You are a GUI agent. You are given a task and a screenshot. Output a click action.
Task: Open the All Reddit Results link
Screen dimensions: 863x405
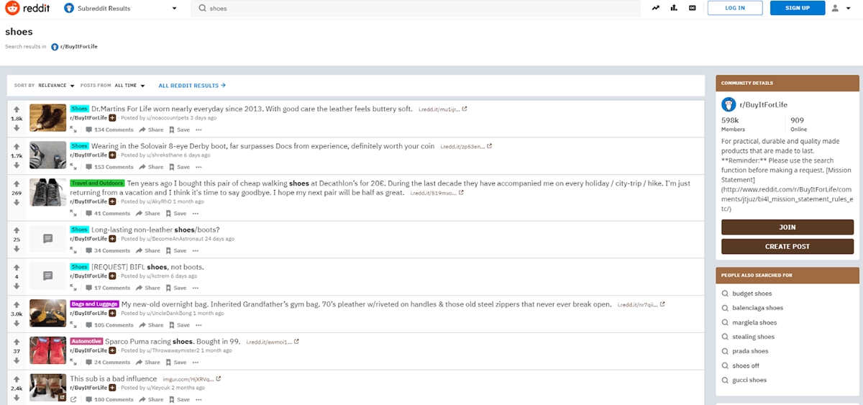coord(192,86)
